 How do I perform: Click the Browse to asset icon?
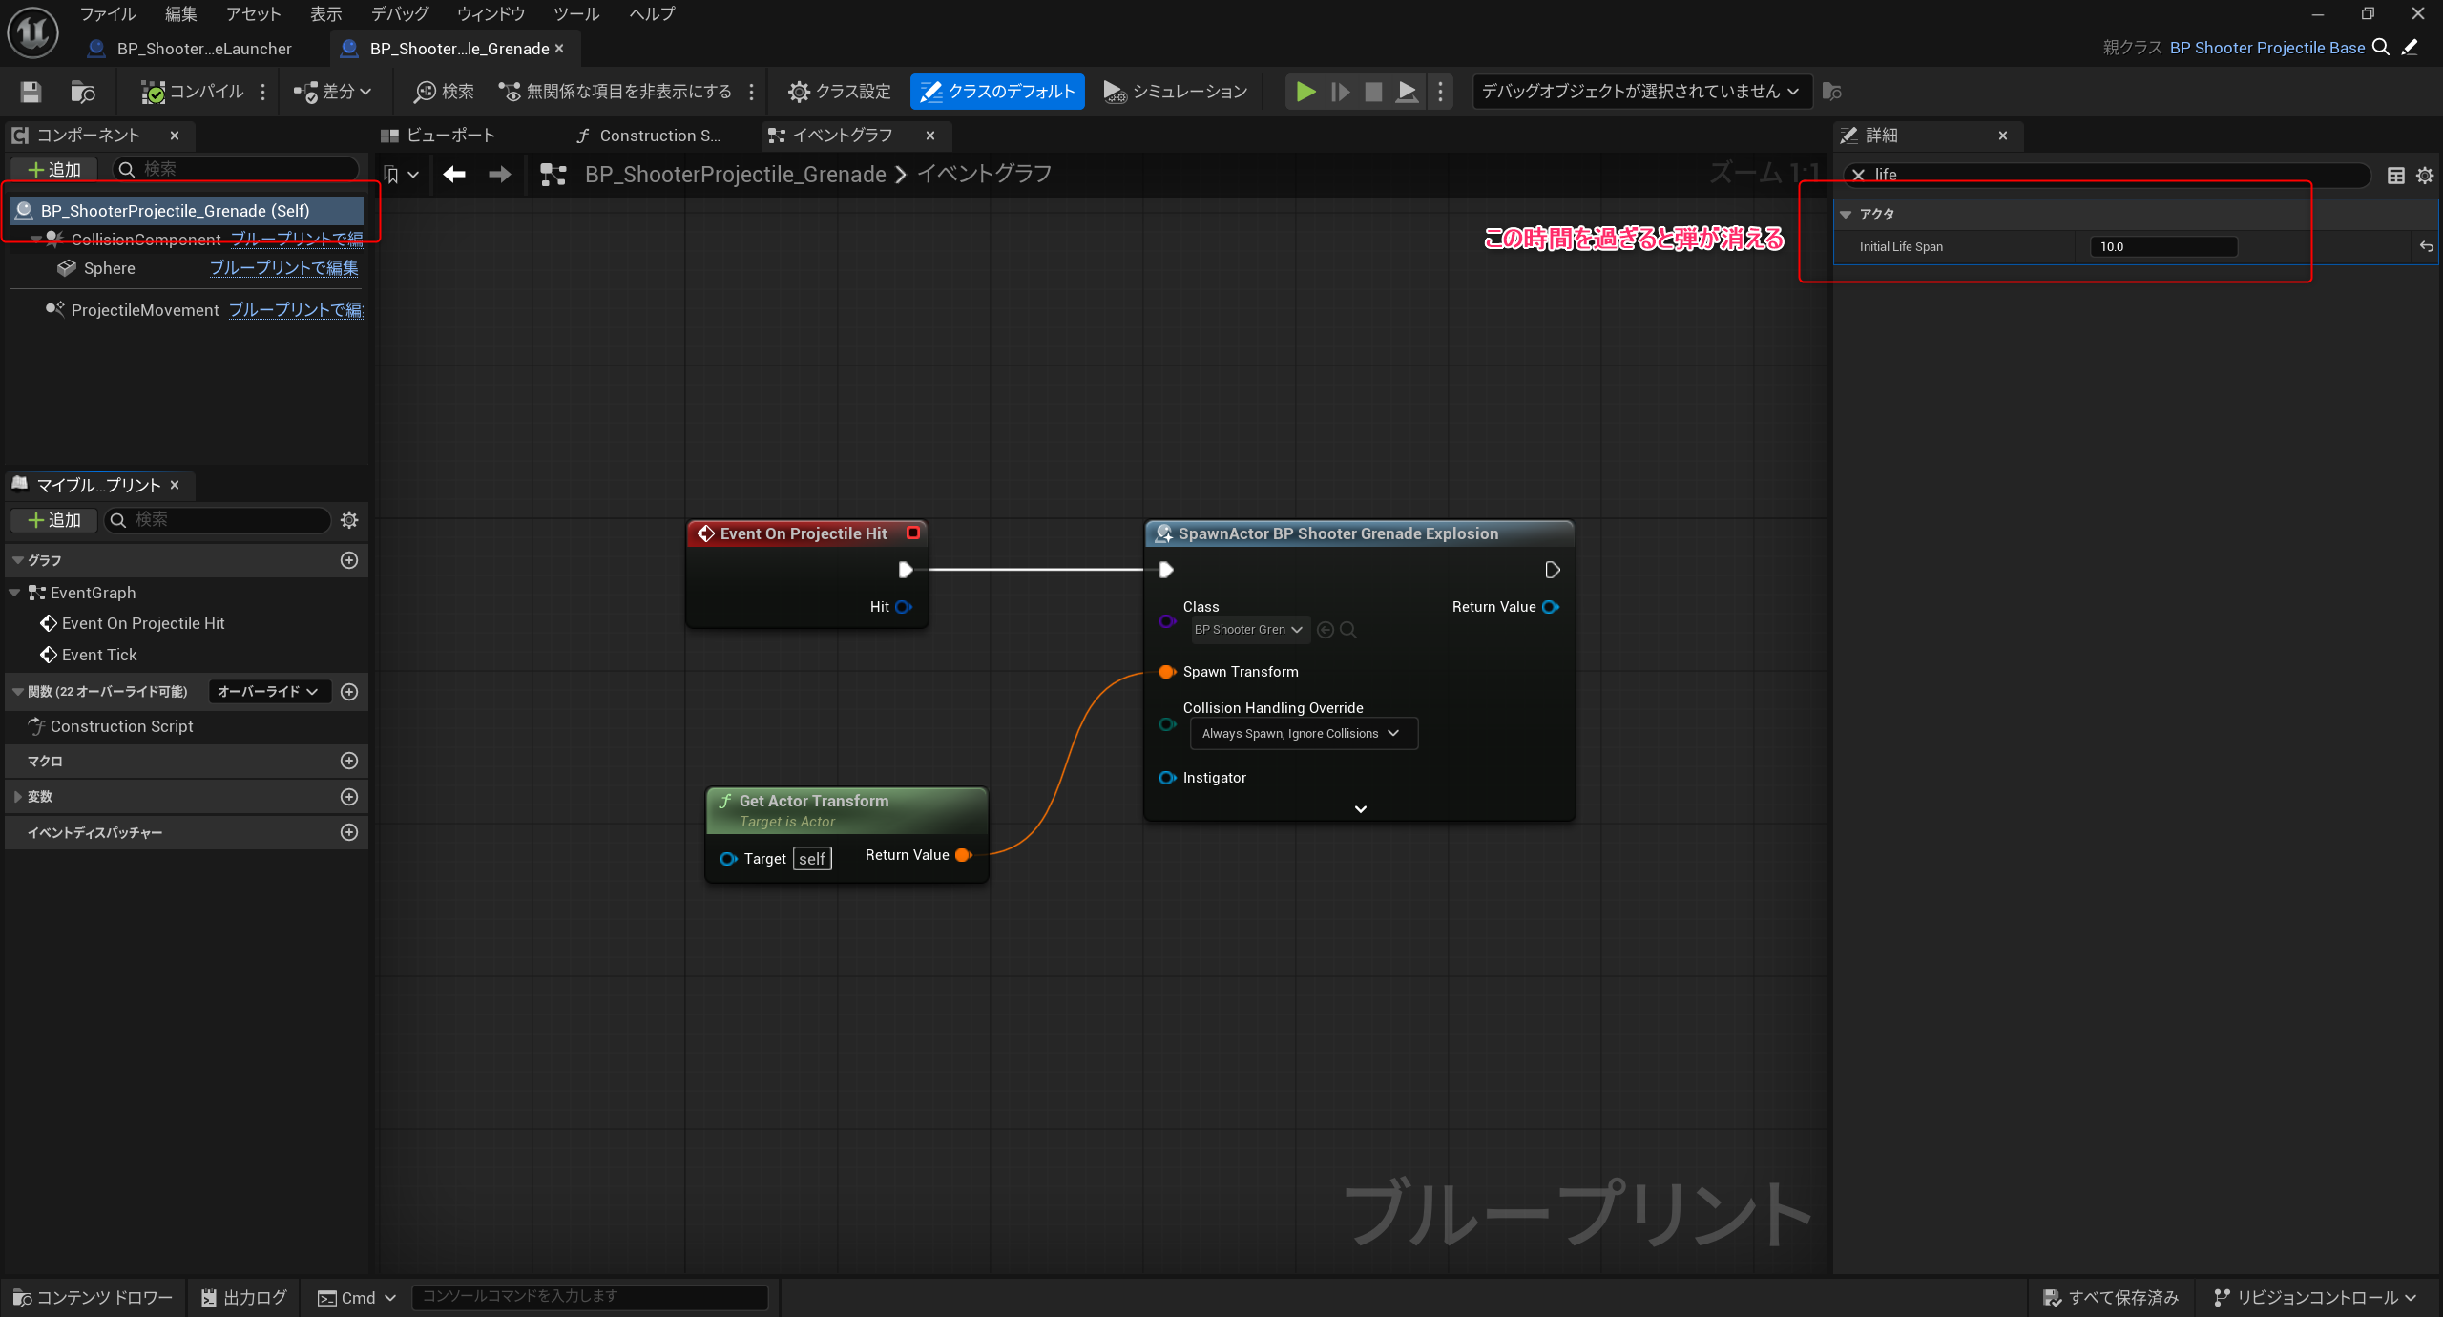pyautogui.click(x=83, y=92)
